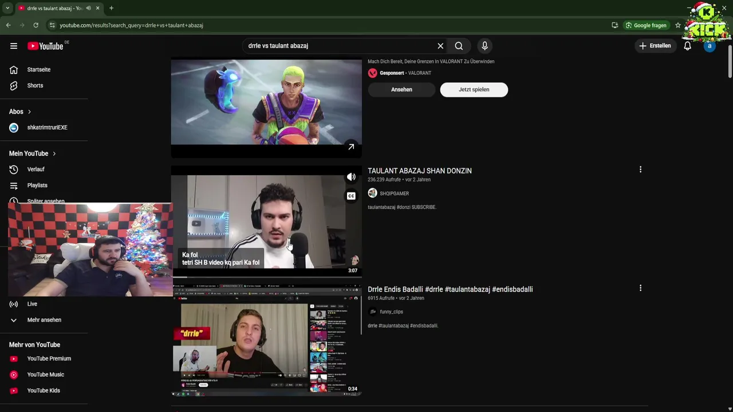This screenshot has height=412, width=733.
Task: Open video titled Drrle Endis Badalli
Action: click(x=450, y=290)
